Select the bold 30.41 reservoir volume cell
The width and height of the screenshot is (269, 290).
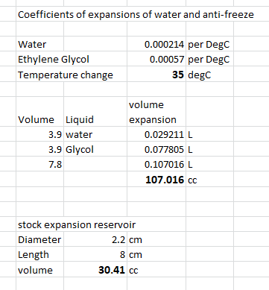95,269
